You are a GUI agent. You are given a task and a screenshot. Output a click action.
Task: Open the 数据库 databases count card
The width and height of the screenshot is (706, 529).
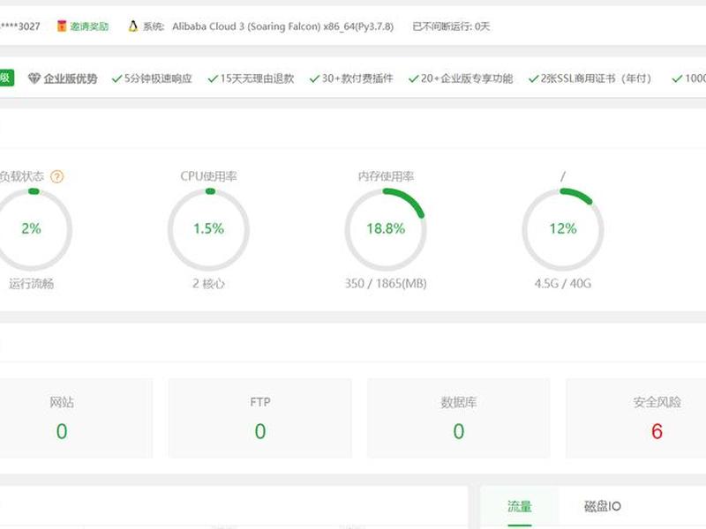pos(458,418)
